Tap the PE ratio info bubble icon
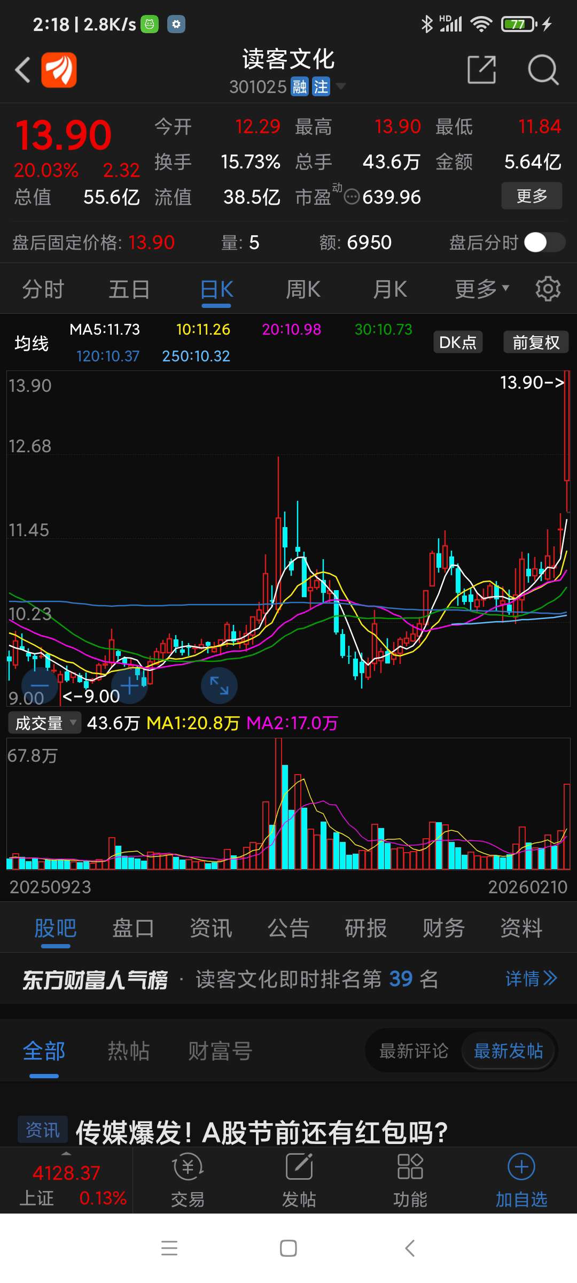577x1283 pixels. (x=352, y=197)
